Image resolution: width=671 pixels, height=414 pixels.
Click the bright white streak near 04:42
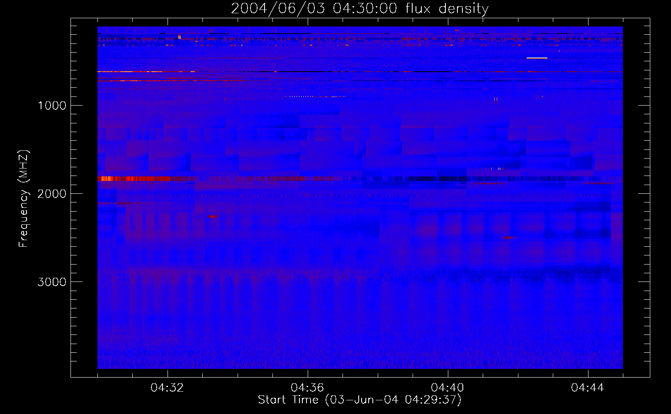(x=537, y=58)
